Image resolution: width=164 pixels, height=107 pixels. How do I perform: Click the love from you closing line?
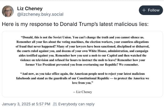click(83, 83)
